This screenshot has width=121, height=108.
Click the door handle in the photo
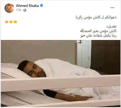click(80, 42)
